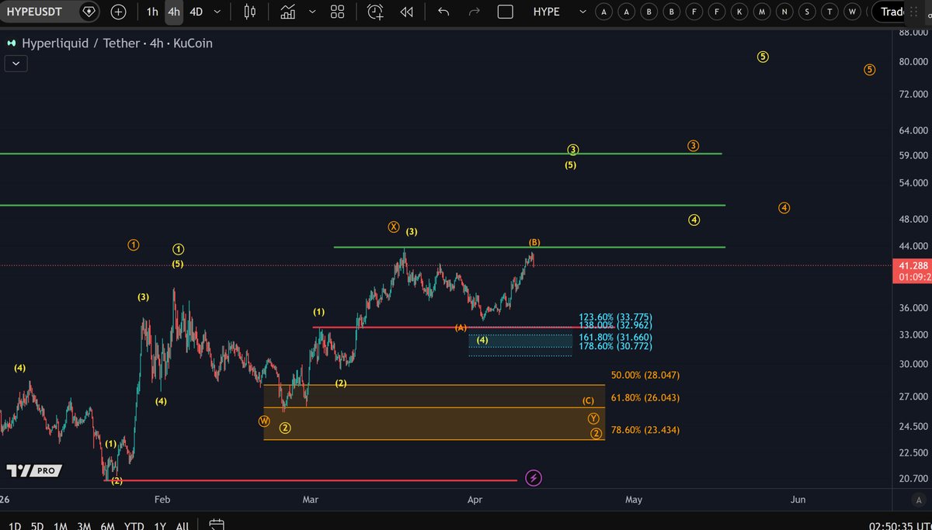Click the Trade button
Screen dimensions: 932x530
[x=901, y=12]
